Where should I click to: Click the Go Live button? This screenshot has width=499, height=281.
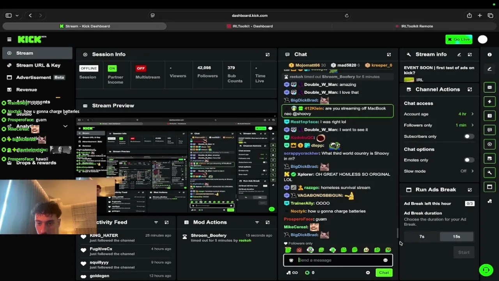(x=459, y=39)
